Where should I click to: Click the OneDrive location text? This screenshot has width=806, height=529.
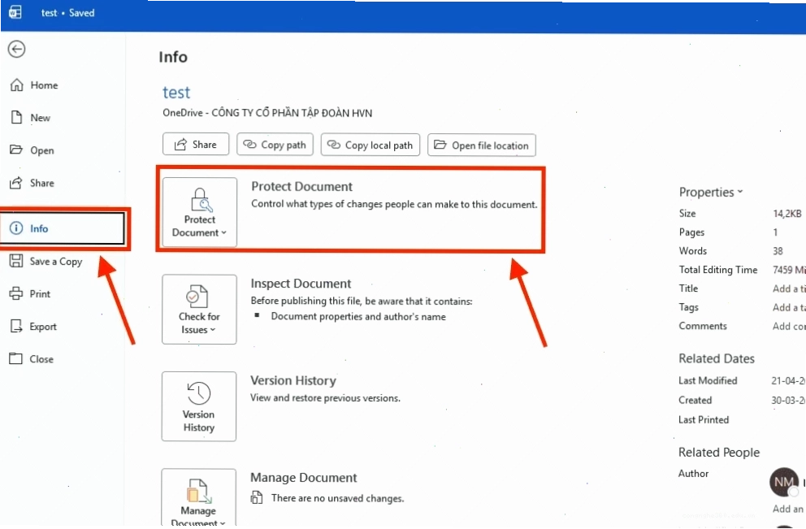point(267,113)
